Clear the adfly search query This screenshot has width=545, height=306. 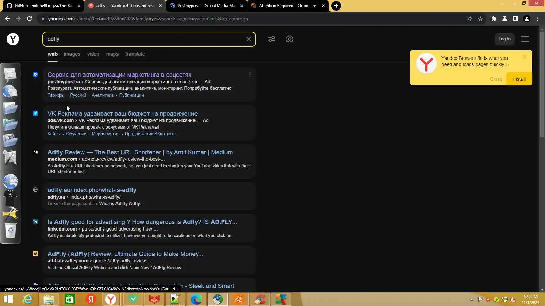[x=249, y=39]
